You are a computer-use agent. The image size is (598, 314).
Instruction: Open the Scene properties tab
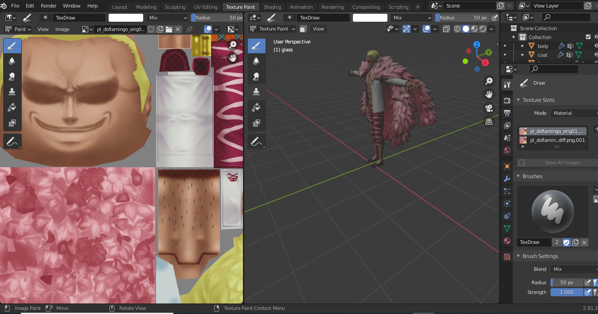(507, 138)
